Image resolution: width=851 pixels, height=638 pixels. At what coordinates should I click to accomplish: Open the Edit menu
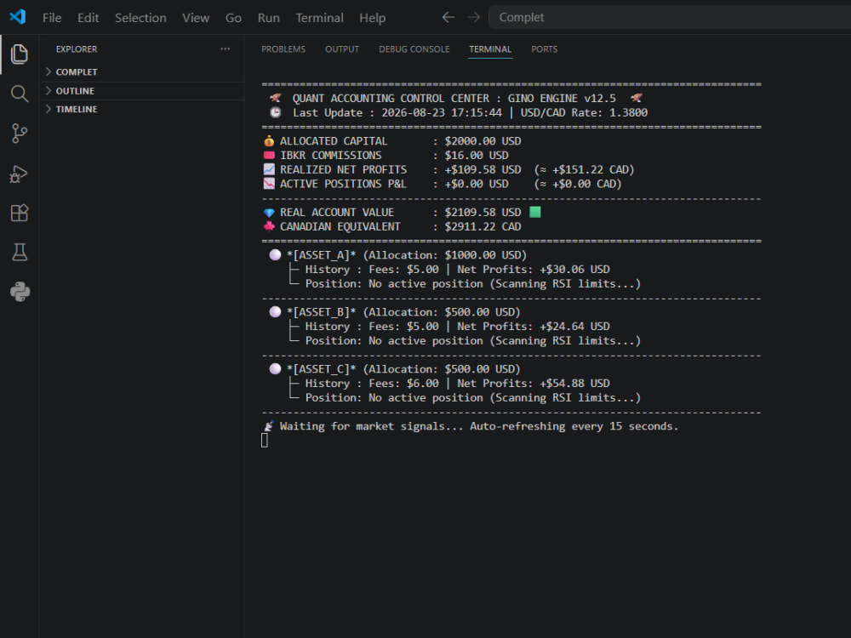click(88, 18)
